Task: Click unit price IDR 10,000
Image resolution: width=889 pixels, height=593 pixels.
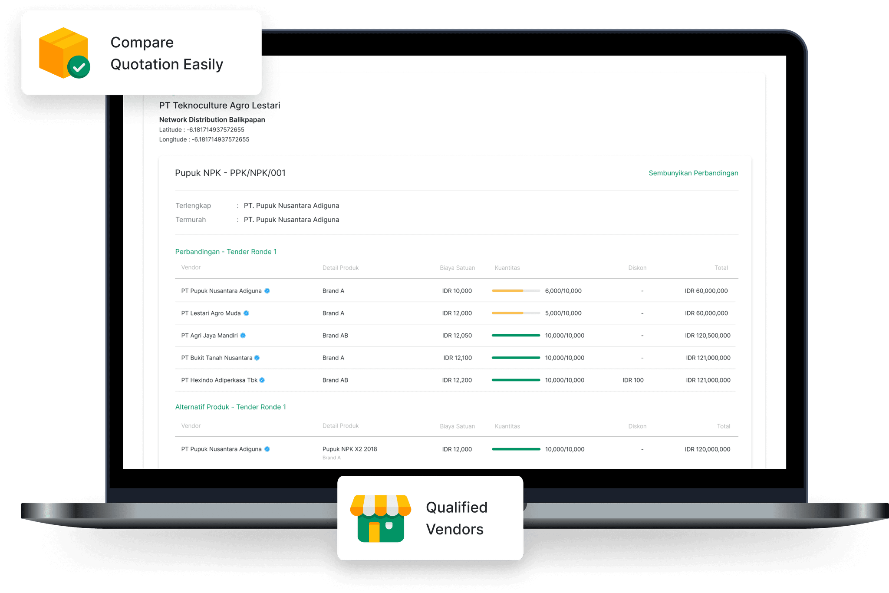Action: click(x=457, y=291)
